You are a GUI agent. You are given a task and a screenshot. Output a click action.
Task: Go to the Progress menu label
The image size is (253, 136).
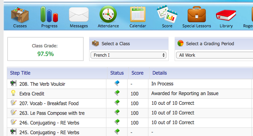pyautogui.click(x=49, y=26)
